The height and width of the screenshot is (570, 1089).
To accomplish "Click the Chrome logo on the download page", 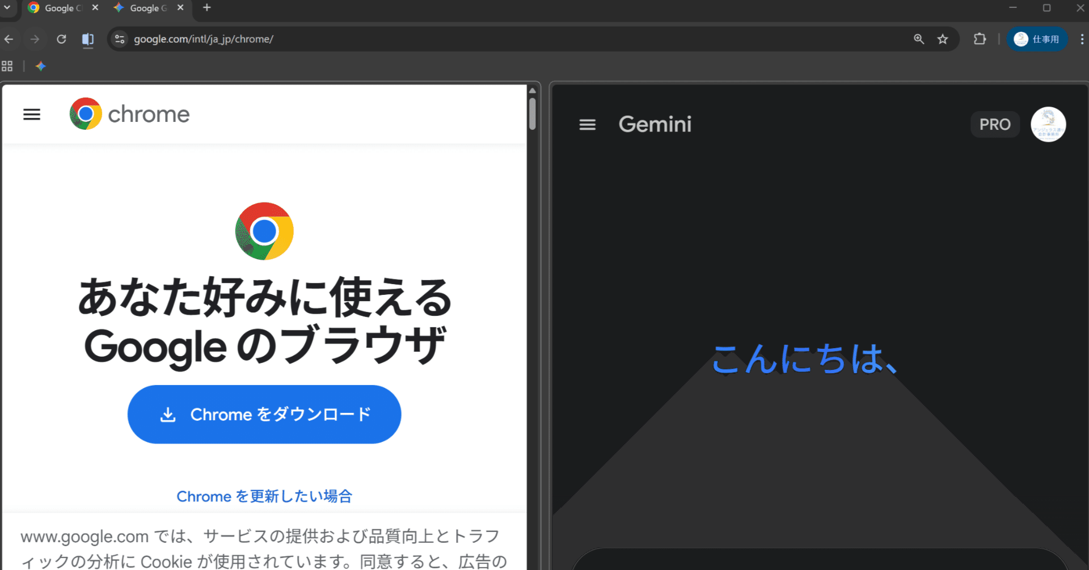I will pyautogui.click(x=264, y=231).
